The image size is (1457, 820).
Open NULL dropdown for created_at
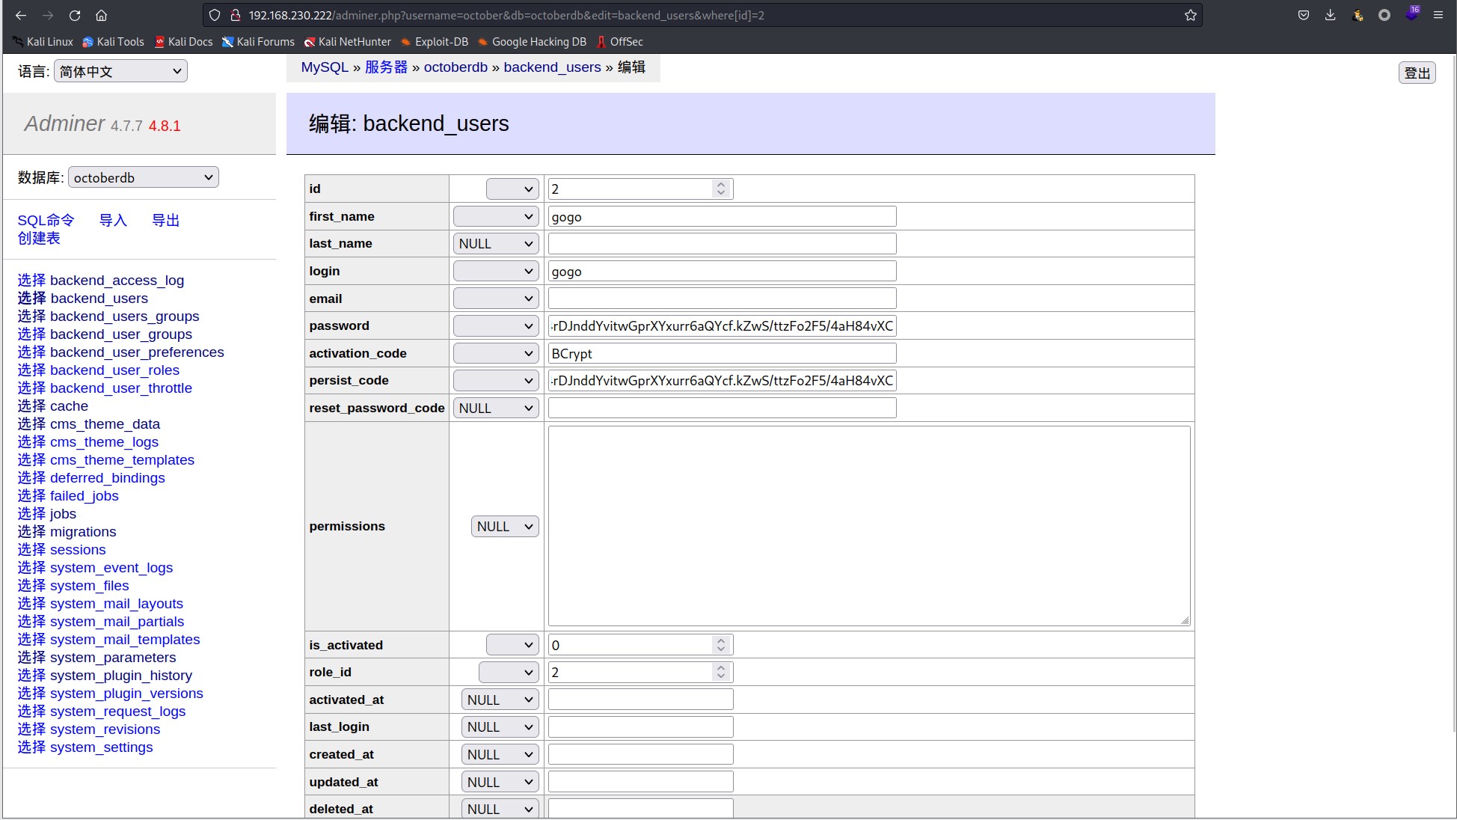500,754
